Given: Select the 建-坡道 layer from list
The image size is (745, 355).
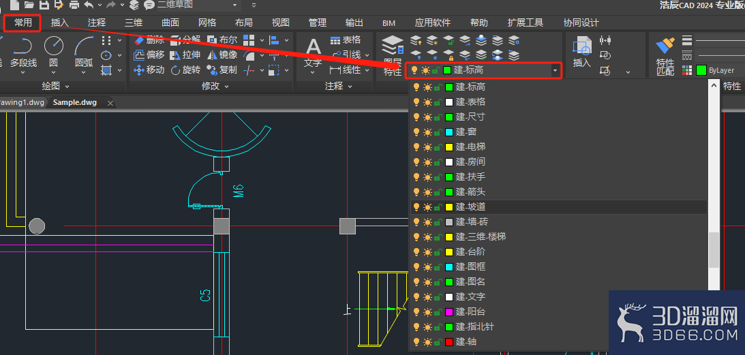Looking at the screenshot, I should (559, 206).
